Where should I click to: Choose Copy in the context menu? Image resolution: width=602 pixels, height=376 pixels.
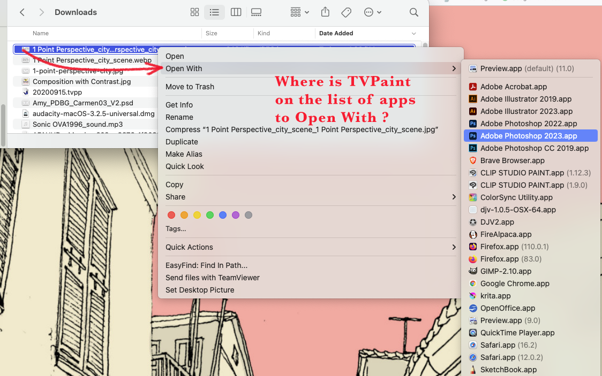point(174,185)
